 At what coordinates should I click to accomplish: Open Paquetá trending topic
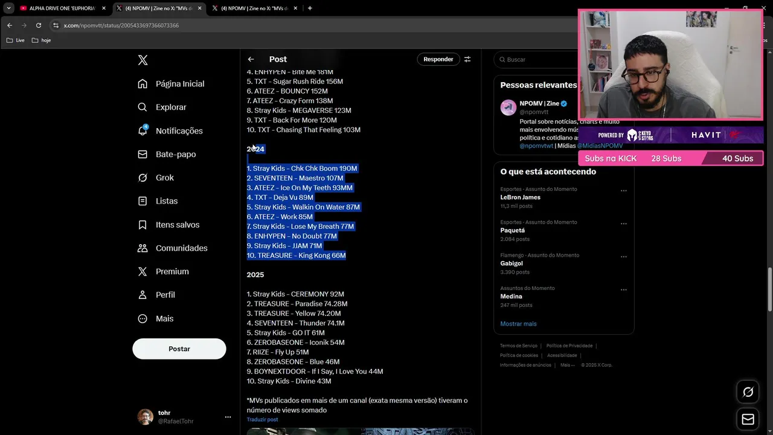512,230
